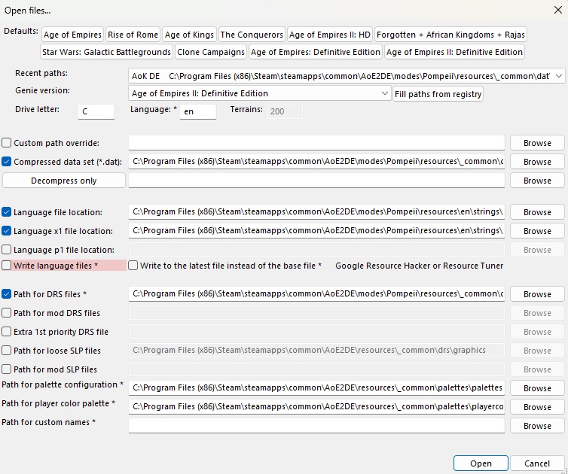Load Age of Empires: Definitive Edition defaults

[315, 52]
